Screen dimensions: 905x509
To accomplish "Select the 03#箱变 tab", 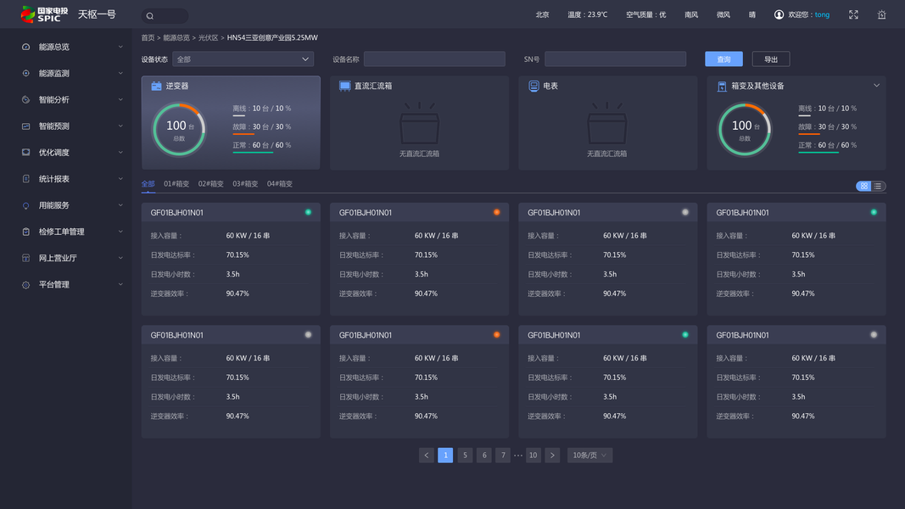I will (245, 184).
